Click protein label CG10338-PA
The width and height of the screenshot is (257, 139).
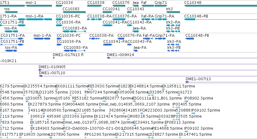pos(101,36)
